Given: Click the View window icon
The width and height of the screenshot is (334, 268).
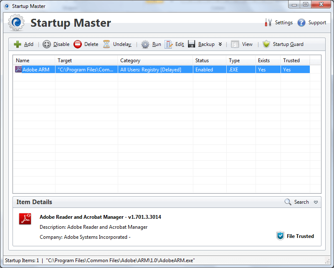Looking at the screenshot, I should [x=235, y=44].
